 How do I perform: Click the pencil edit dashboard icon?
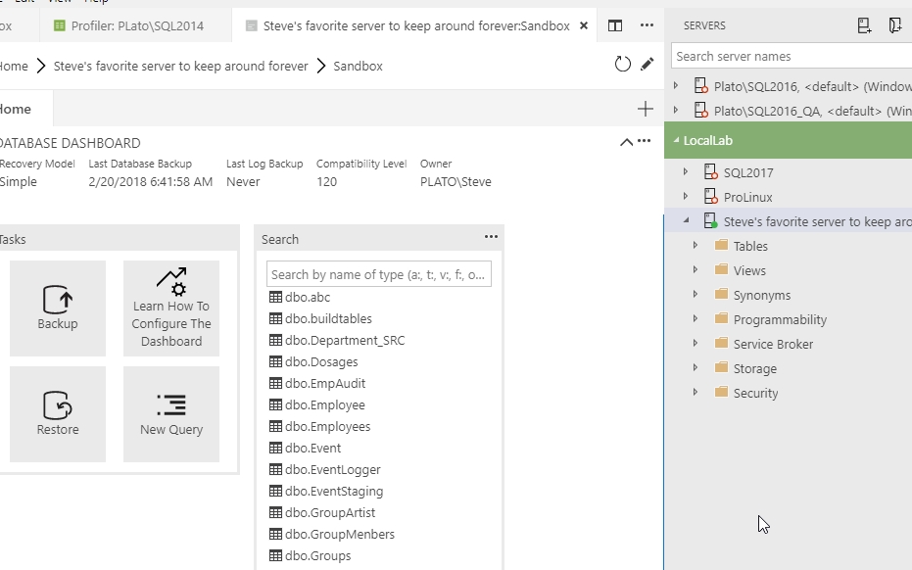[x=647, y=65]
